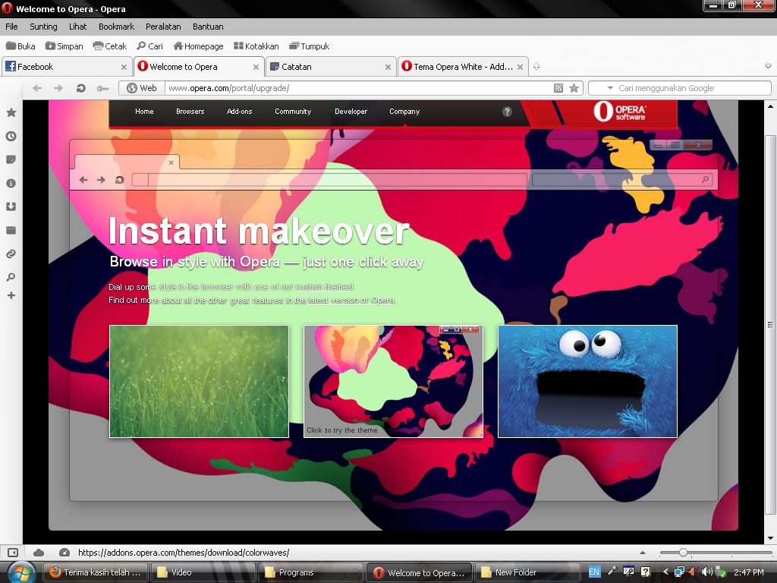Switch to the Catatan tab

(x=331, y=67)
